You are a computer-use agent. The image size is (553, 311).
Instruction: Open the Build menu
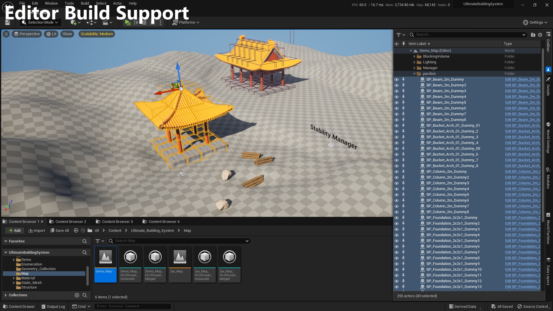[x=85, y=3]
